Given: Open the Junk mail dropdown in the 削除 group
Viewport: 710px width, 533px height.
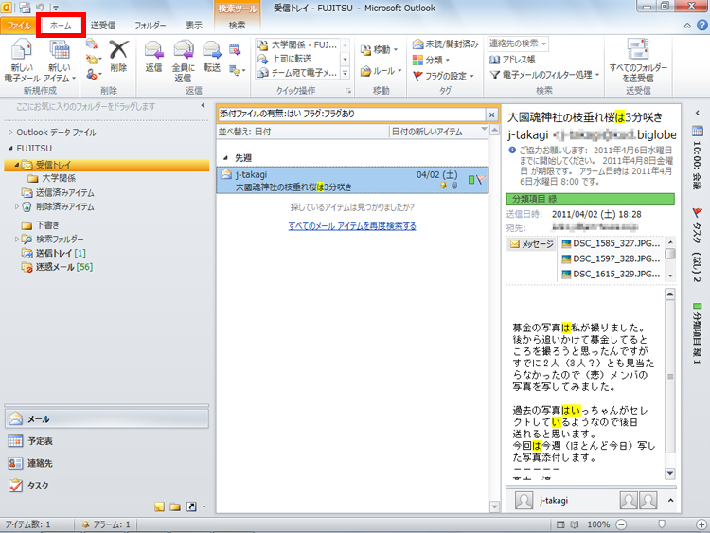Looking at the screenshot, I should [94, 74].
